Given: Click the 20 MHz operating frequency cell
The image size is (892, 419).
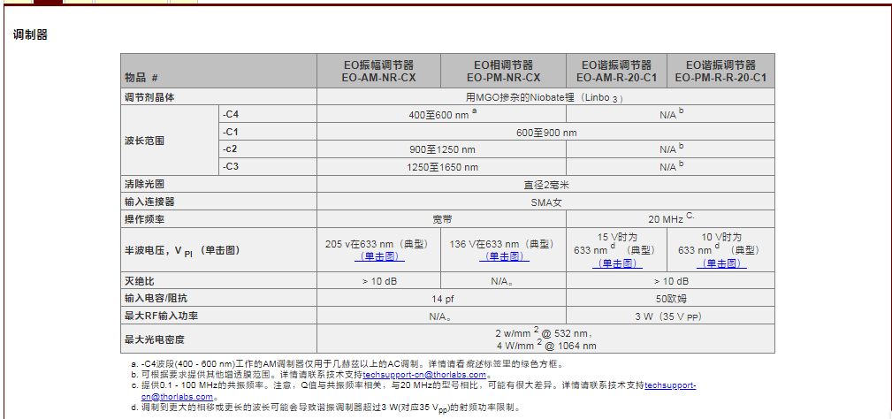Looking at the screenshot, I should tap(671, 218).
